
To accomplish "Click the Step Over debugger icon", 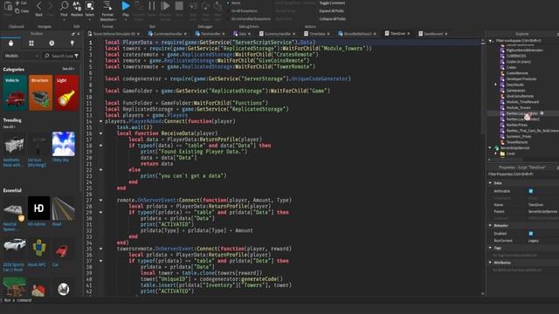I will (206, 6).
